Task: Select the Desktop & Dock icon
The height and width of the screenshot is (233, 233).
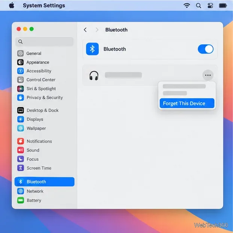Action: (x=20, y=111)
